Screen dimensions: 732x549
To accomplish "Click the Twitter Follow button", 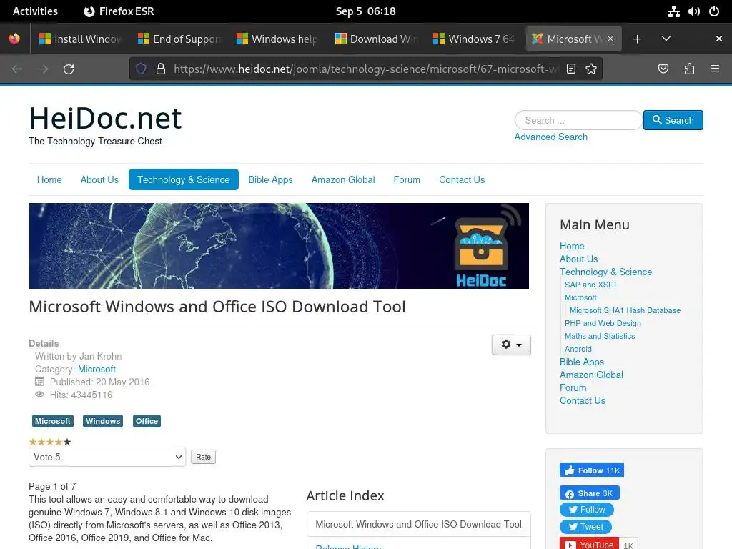I will 587,510.
